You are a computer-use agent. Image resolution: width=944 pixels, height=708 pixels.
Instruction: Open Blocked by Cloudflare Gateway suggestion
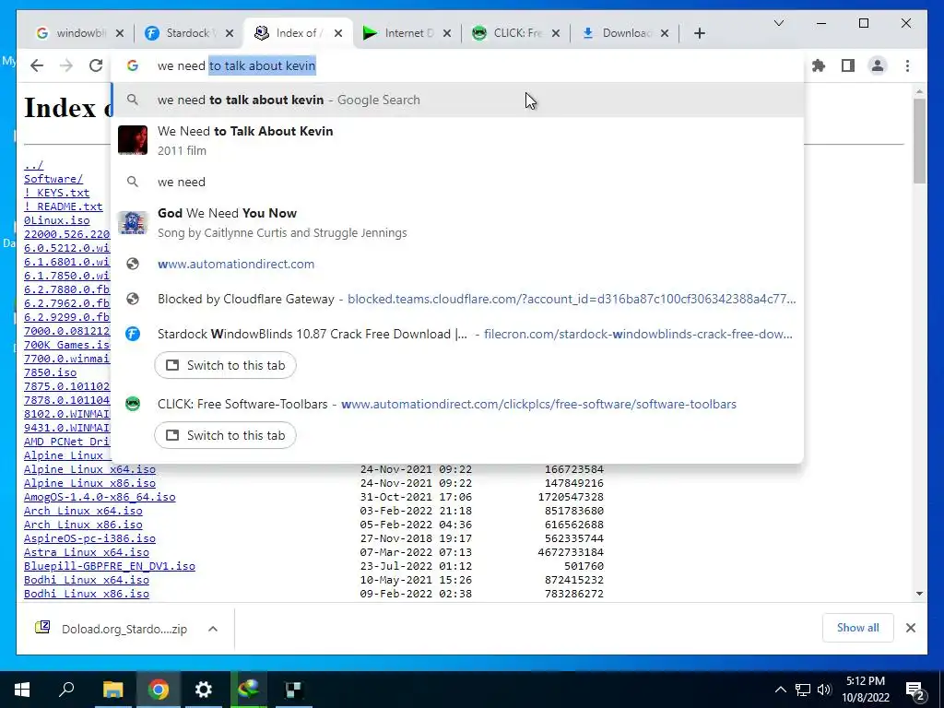tap(457, 299)
